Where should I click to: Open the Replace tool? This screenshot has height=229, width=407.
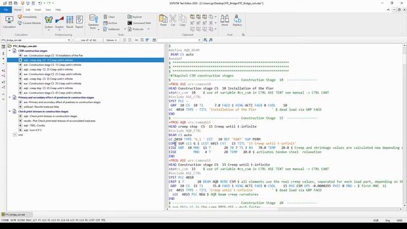(237, 20)
